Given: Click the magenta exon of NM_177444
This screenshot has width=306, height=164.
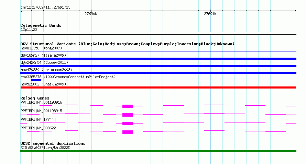Looking at the screenshot, I should pos(128,124).
